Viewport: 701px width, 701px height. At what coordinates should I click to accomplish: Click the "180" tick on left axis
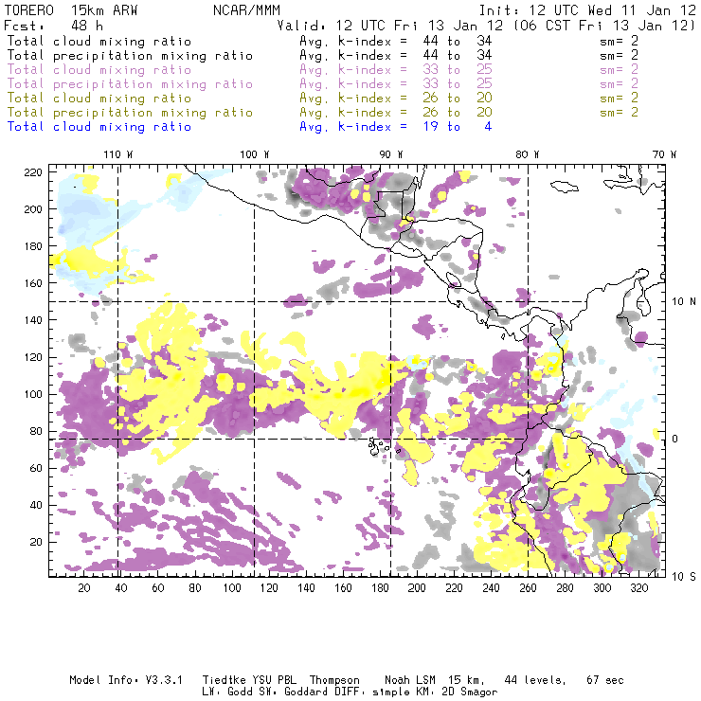33,246
